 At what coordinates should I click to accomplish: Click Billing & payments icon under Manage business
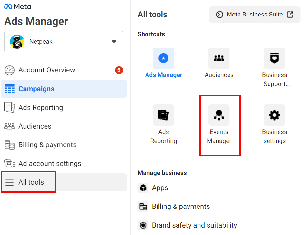[x=143, y=206]
